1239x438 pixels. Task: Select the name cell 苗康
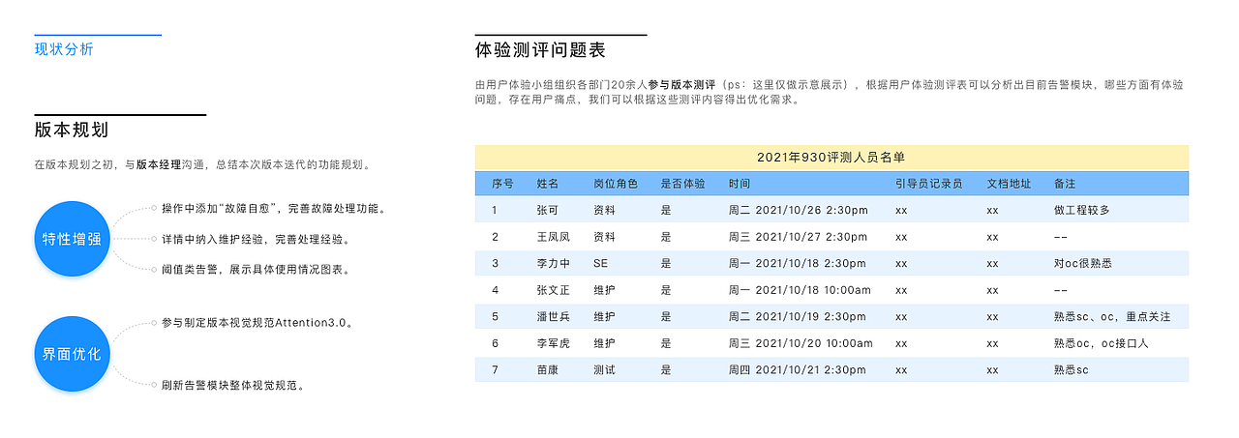point(548,369)
